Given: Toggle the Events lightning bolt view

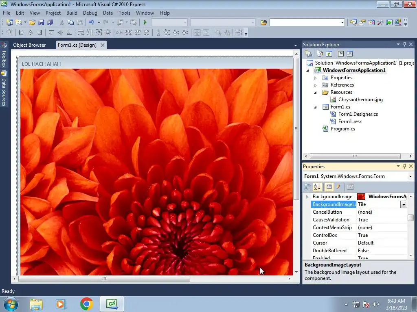Looking at the screenshot, I should pyautogui.click(x=338, y=187).
